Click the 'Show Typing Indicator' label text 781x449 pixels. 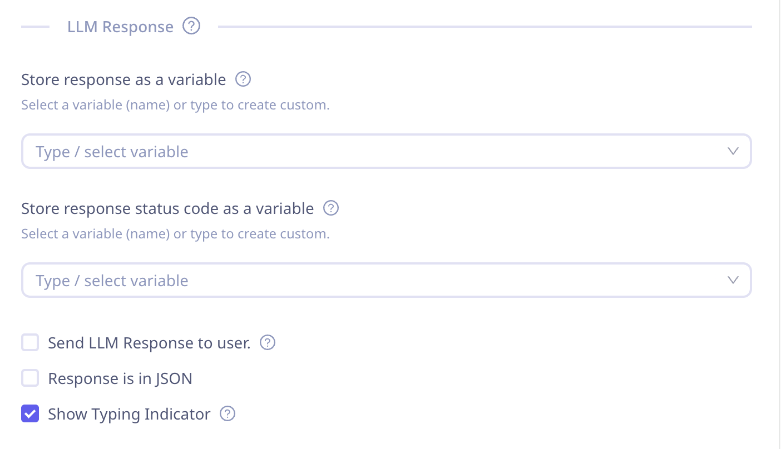129,414
